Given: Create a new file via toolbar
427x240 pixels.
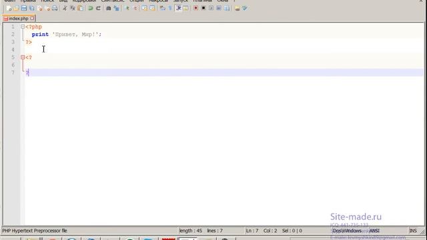Looking at the screenshot, I should (9, 9).
